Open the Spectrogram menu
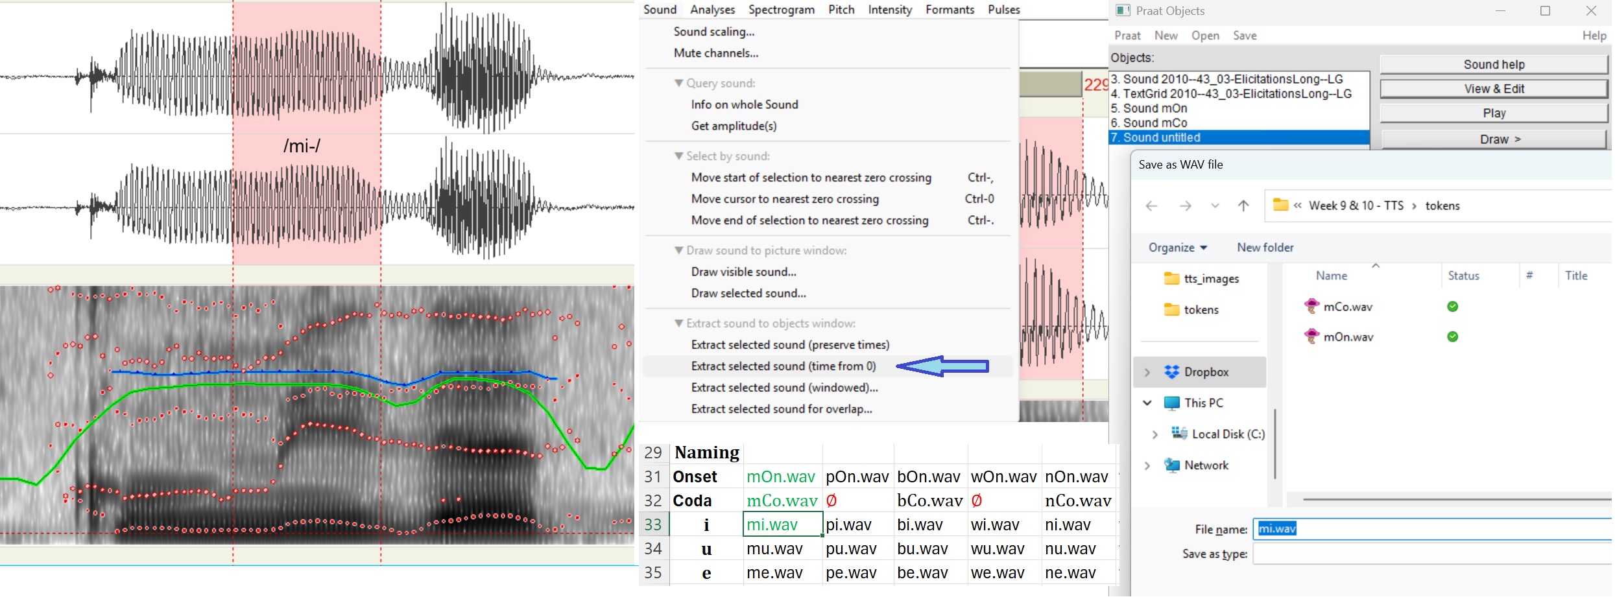This screenshot has width=1615, height=599. click(x=781, y=10)
